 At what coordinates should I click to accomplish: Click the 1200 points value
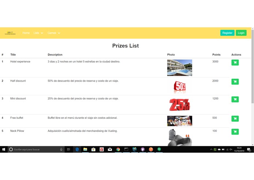pos(215,98)
